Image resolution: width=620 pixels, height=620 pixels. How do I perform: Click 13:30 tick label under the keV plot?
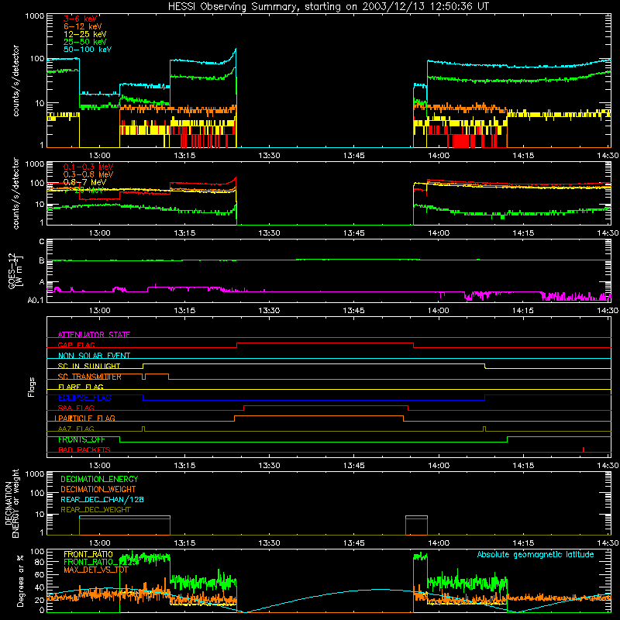[269, 156]
